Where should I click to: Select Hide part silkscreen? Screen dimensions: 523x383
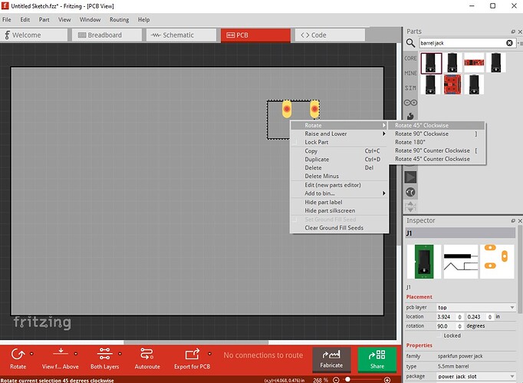338,211
